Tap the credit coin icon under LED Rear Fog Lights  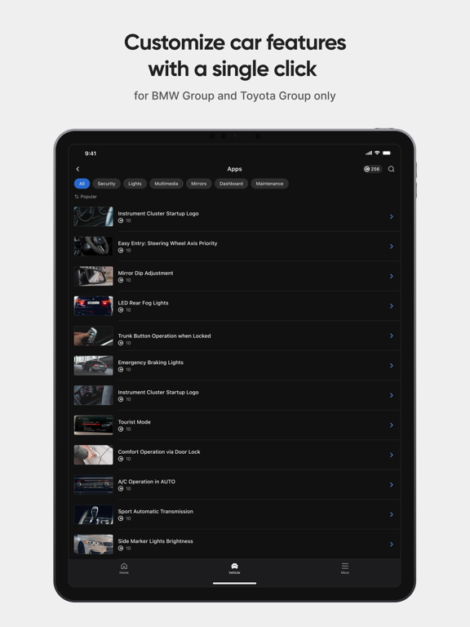[x=121, y=310]
